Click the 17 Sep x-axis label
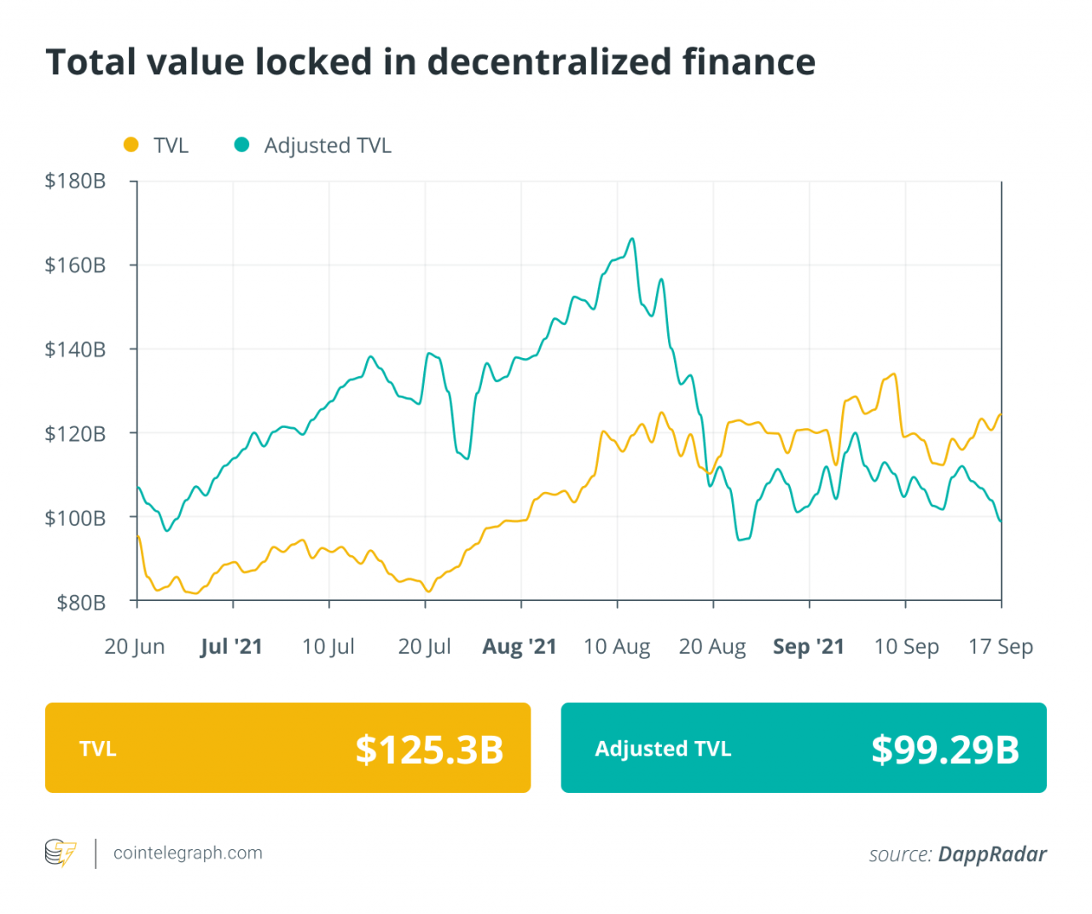1092x914 pixels. tap(1000, 646)
